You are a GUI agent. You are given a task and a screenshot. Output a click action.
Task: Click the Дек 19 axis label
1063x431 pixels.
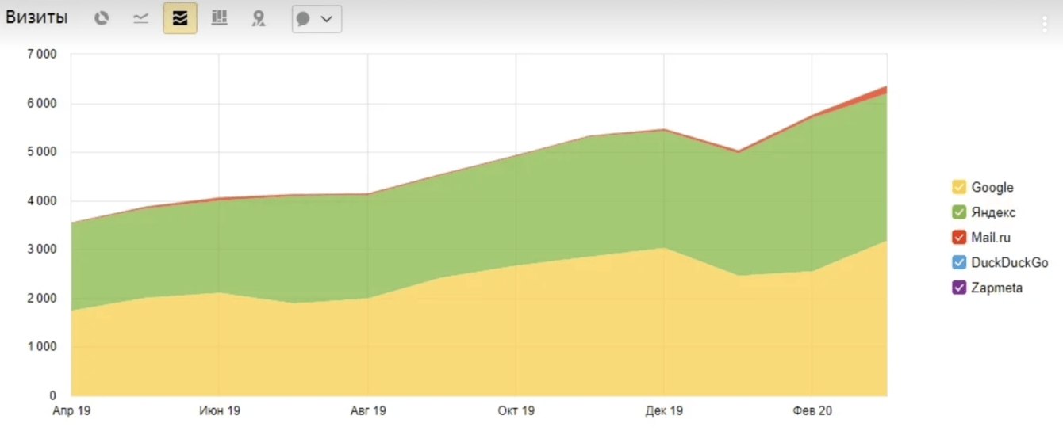click(664, 411)
